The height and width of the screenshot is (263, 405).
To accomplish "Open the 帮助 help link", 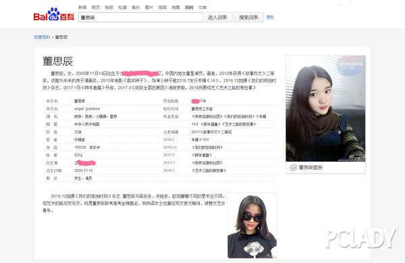I will point(270,18).
